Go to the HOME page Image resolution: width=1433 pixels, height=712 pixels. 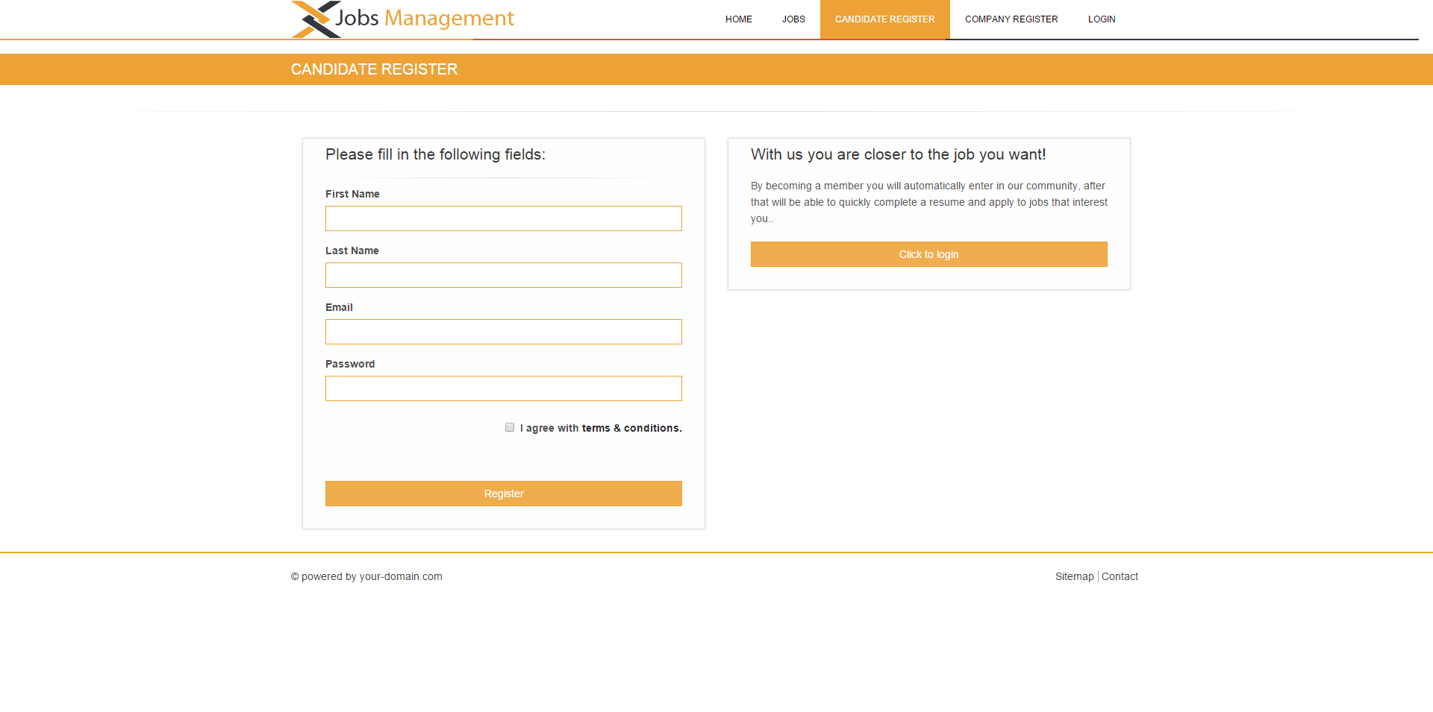pos(738,19)
